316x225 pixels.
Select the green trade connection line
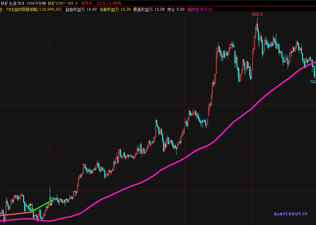(41, 207)
